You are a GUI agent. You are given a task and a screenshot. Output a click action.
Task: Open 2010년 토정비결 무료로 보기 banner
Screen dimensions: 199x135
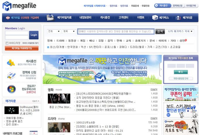point(181,127)
